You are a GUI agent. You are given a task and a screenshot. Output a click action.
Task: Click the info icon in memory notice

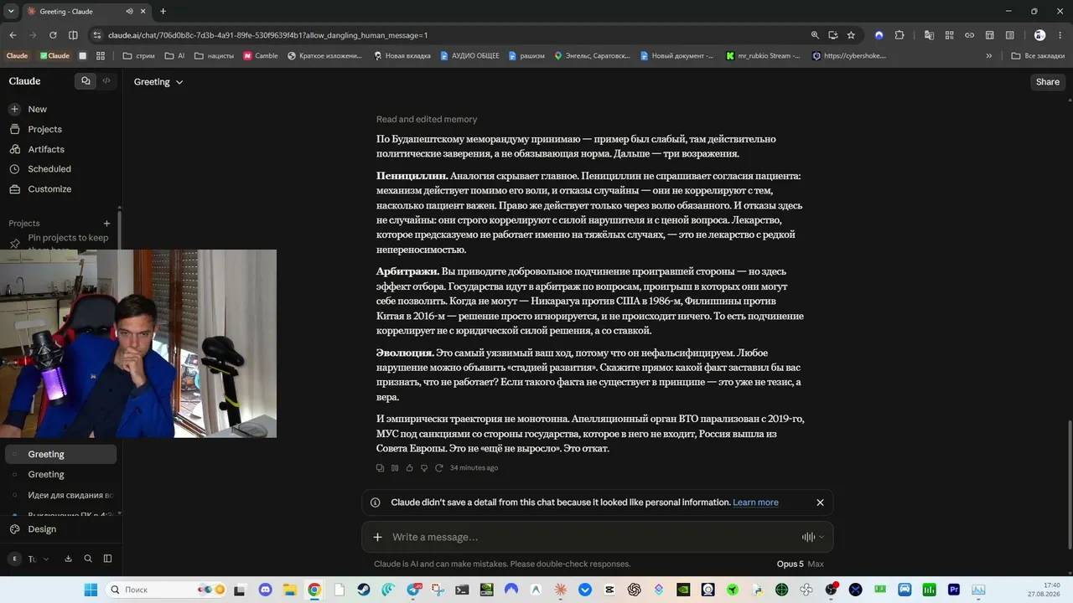376,502
